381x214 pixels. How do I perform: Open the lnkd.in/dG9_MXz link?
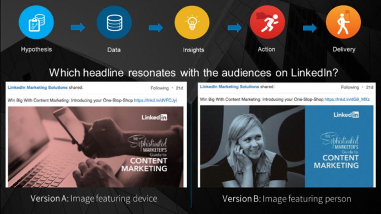[x=347, y=99]
